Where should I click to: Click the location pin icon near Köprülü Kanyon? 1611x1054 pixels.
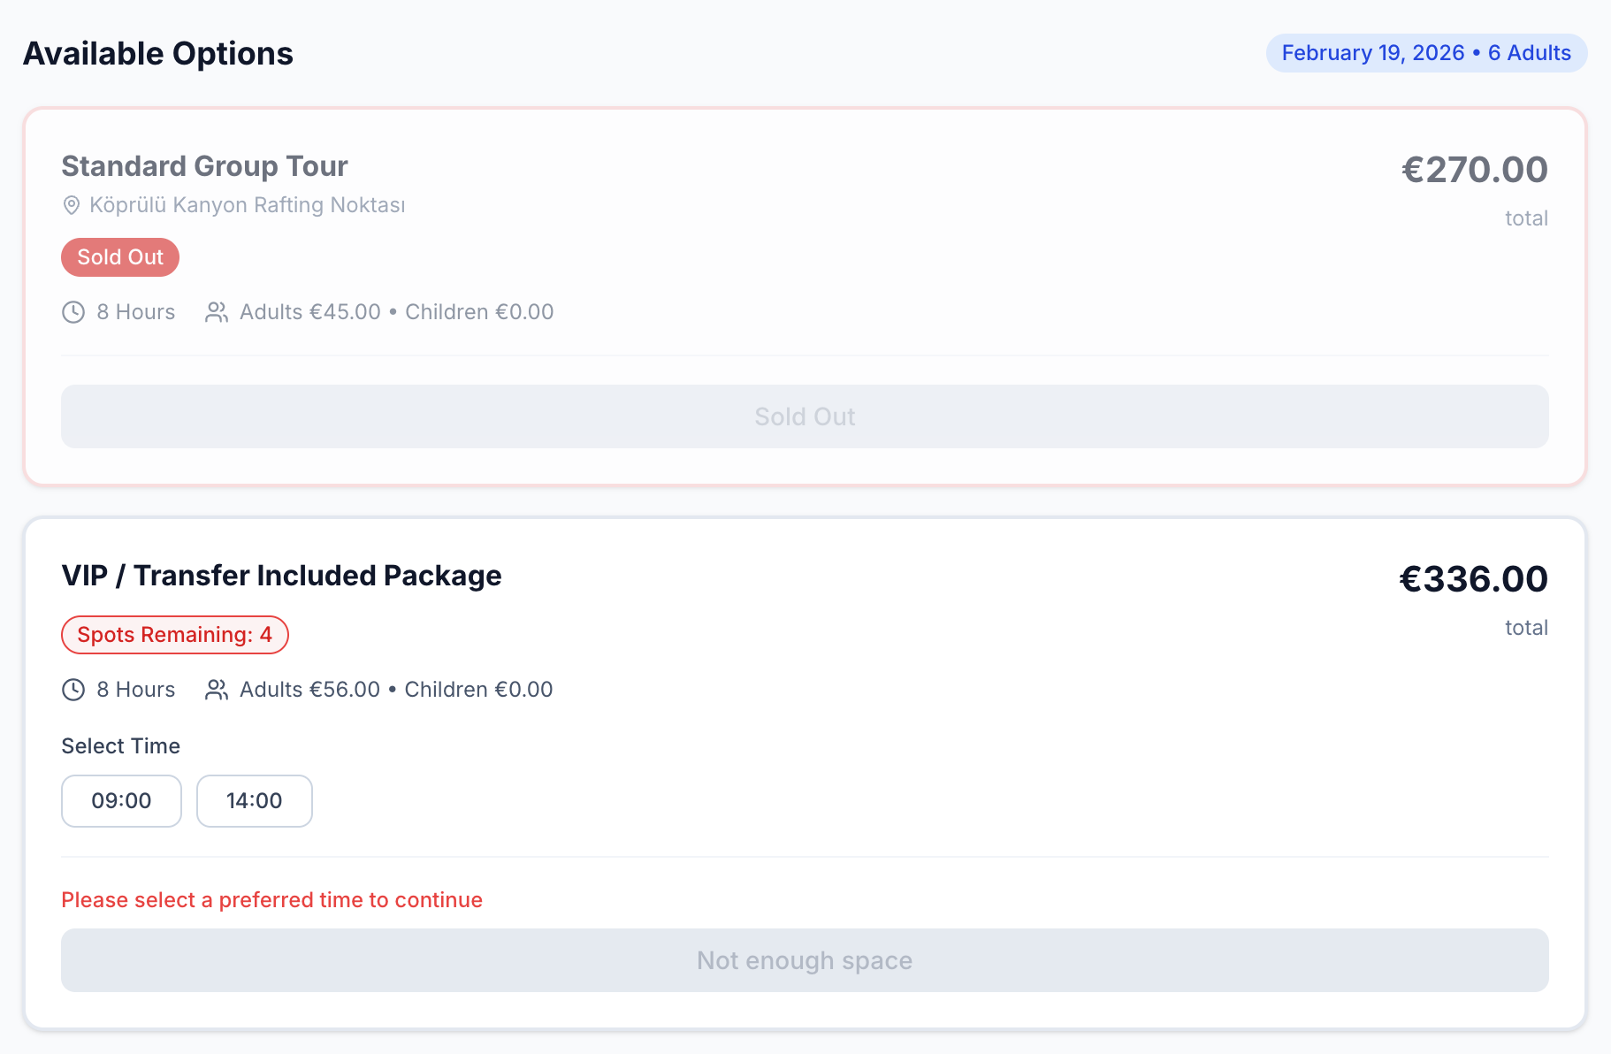[x=72, y=205]
